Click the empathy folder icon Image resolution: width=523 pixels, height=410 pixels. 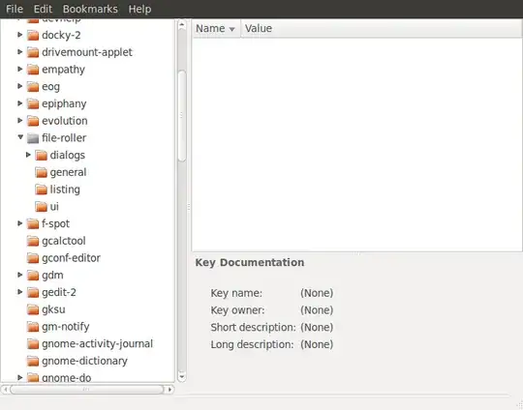click(33, 70)
